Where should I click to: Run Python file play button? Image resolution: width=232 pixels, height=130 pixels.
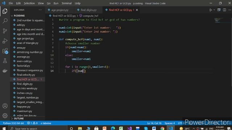(x=211, y=10)
